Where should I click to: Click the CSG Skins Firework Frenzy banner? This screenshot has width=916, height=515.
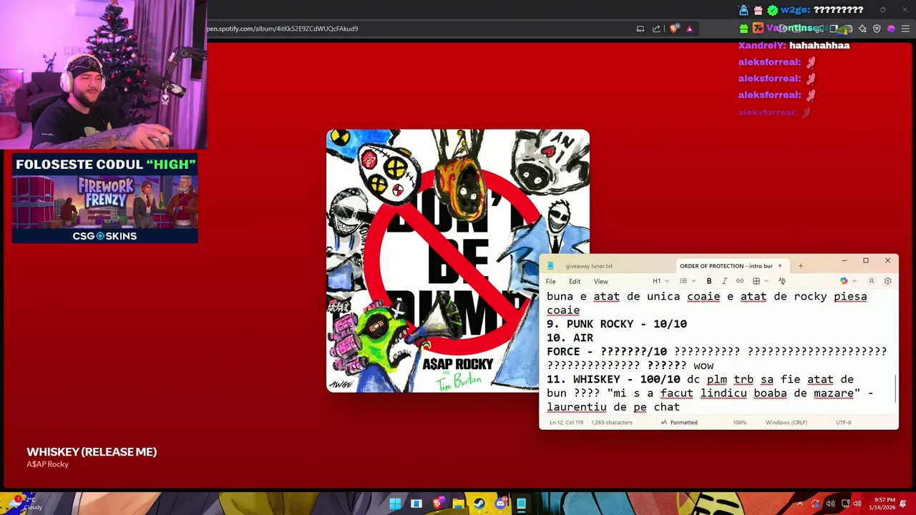104,199
